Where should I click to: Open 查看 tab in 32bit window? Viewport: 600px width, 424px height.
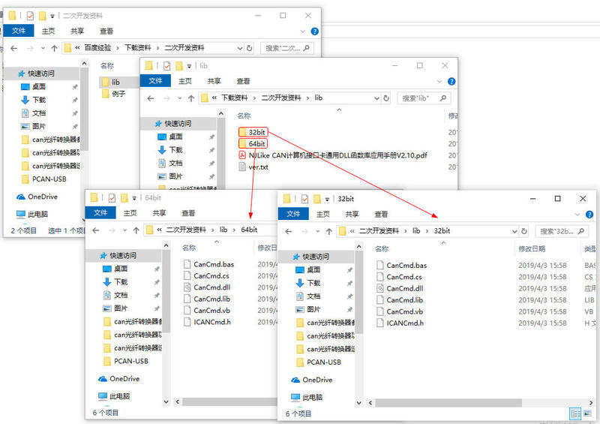(x=381, y=215)
